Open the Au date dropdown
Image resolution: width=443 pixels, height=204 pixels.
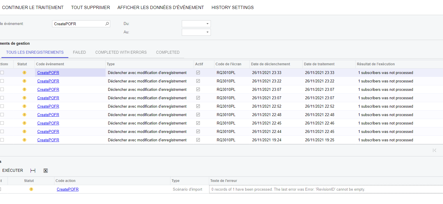[x=207, y=32]
